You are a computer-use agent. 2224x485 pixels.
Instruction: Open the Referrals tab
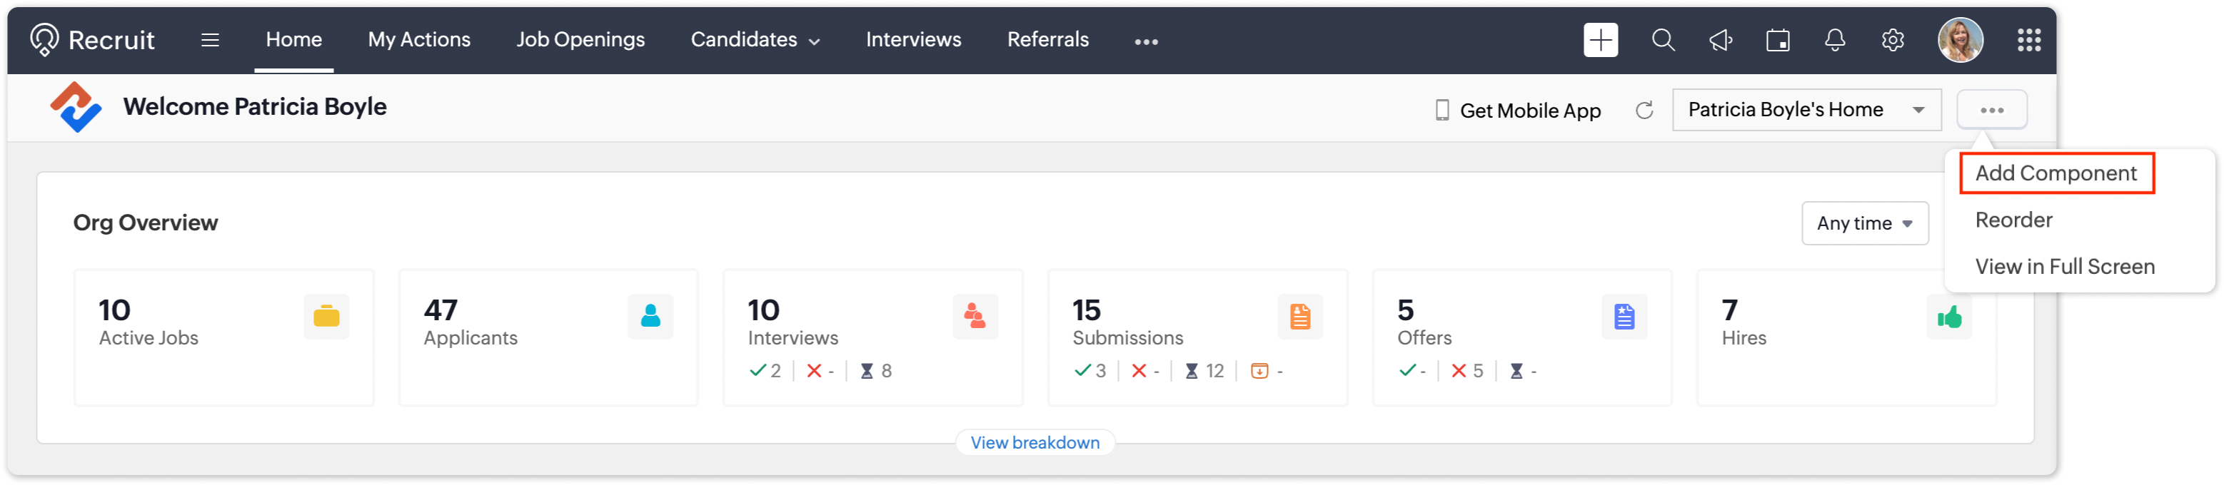1047,40
